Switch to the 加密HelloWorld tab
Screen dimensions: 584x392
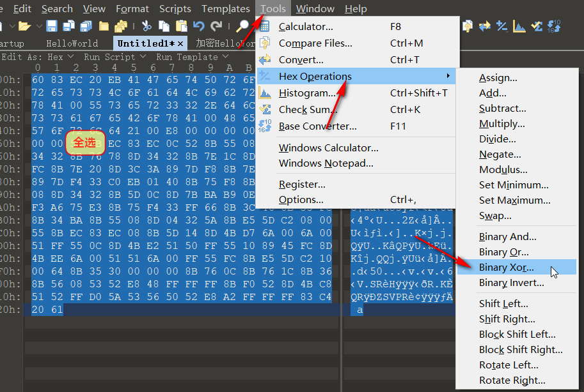point(225,43)
